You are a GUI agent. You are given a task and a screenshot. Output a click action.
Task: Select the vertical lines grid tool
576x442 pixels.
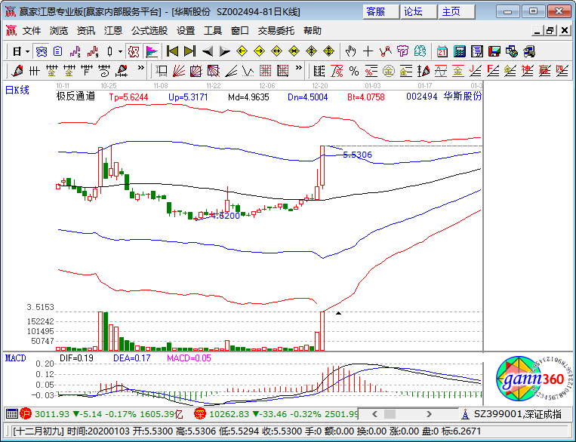coord(34,70)
